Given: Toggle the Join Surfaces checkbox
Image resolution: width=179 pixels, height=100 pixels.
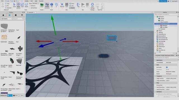Looking at the screenshot, I should coord(30,8).
